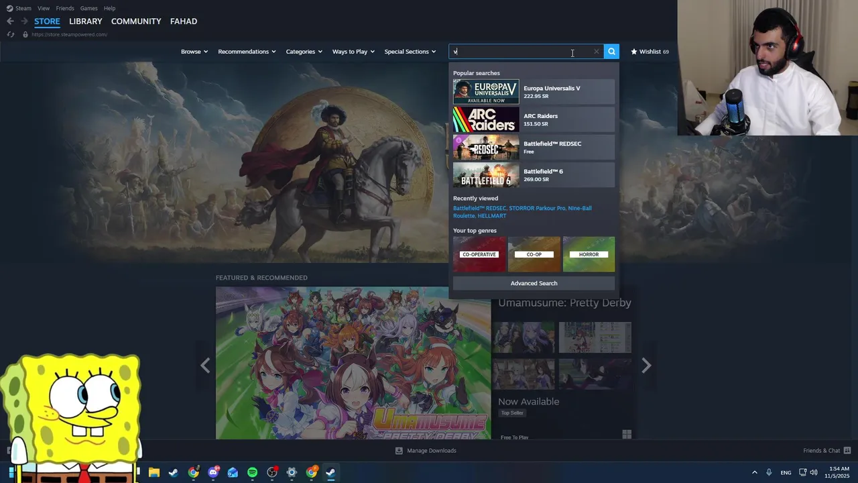Clear the search box with the X icon

[596, 52]
